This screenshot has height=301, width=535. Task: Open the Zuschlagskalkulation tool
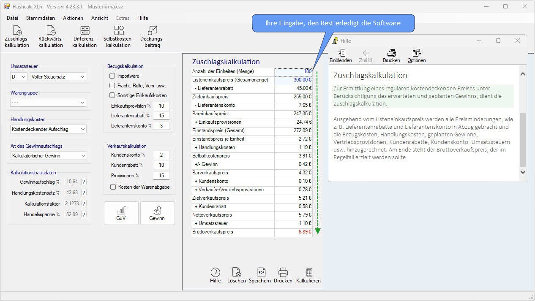[x=17, y=36]
